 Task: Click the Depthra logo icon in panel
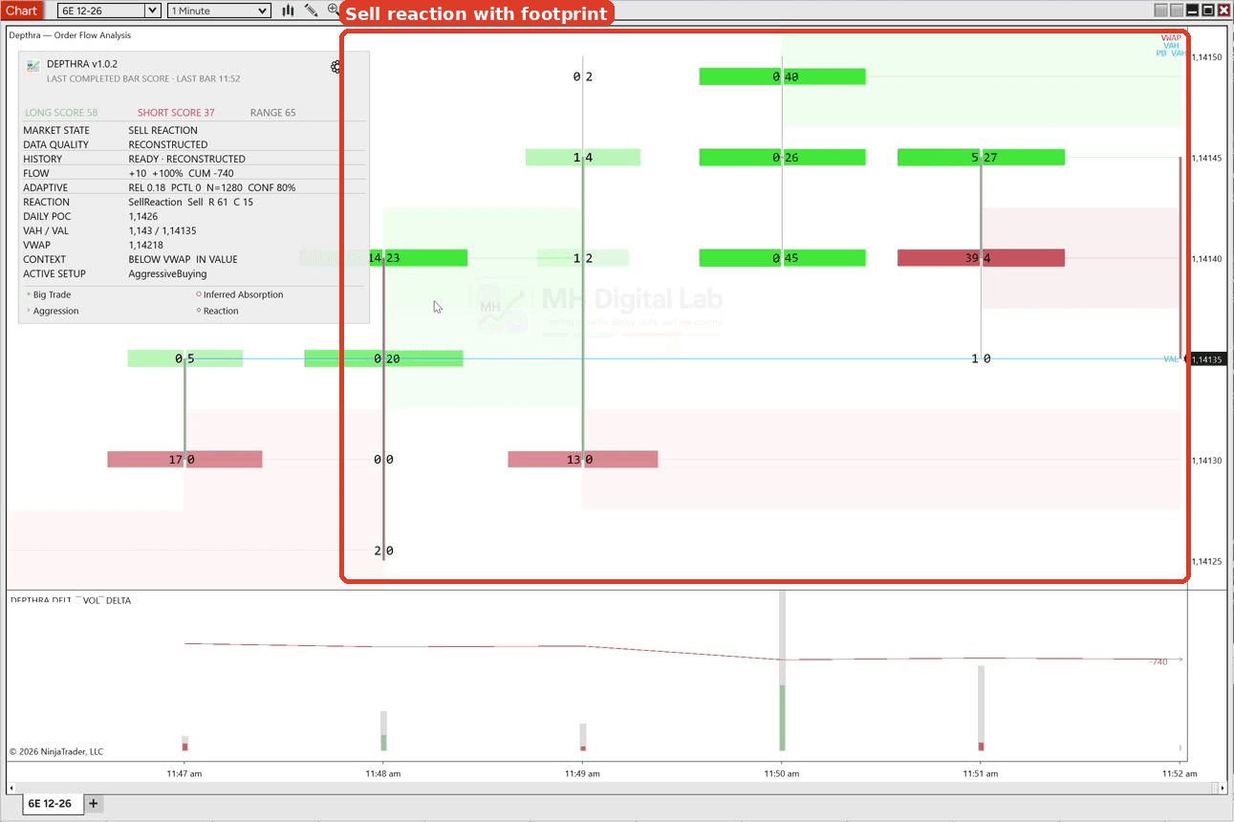33,66
